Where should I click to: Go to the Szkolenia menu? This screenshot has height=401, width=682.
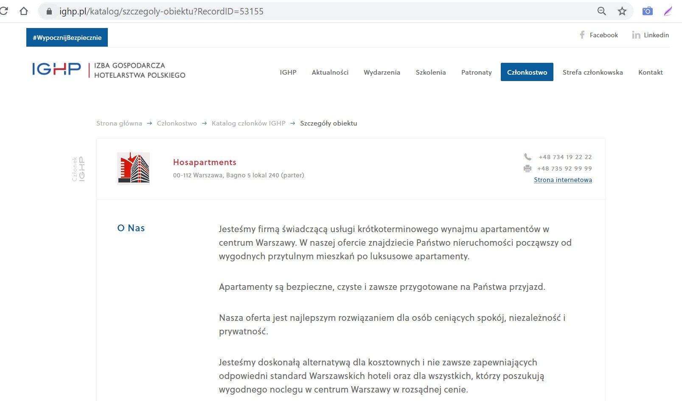pos(430,72)
